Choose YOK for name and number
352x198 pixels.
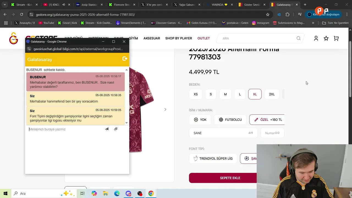(200, 120)
